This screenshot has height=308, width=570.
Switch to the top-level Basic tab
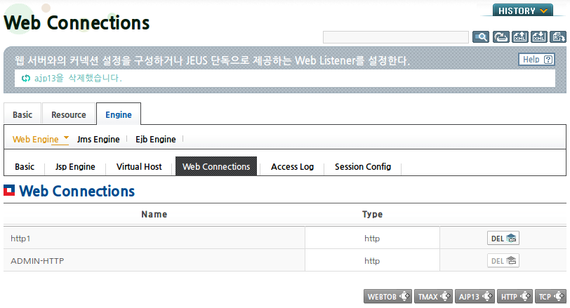(x=22, y=115)
